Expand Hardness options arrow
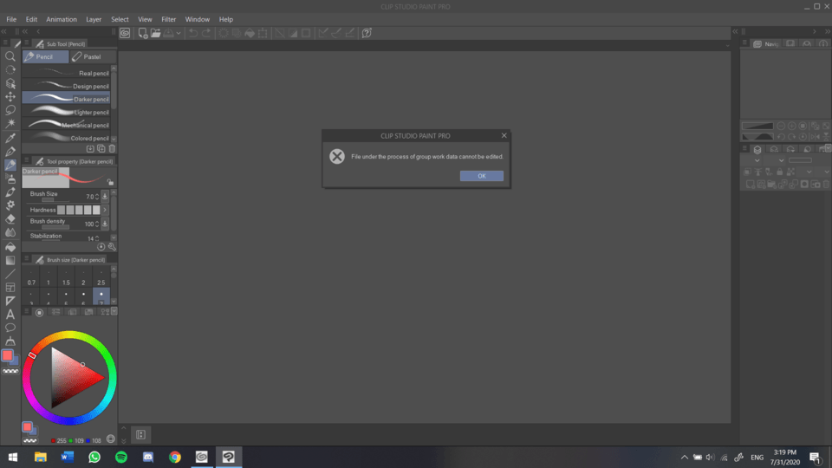This screenshot has width=832, height=468. coord(105,210)
